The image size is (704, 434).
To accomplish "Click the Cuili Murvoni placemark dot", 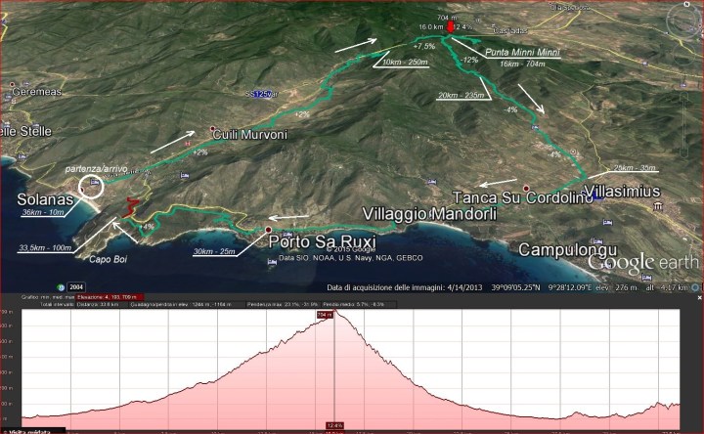I will [213, 128].
